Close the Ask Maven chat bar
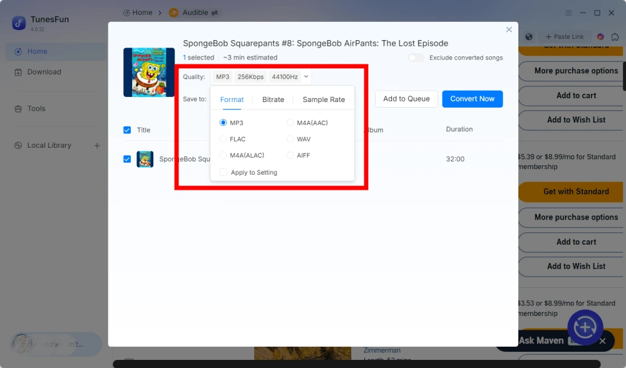This screenshot has height=368, width=626. (602, 341)
